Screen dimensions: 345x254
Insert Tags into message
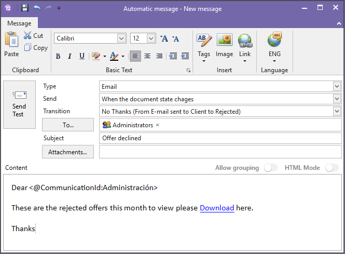pyautogui.click(x=204, y=48)
